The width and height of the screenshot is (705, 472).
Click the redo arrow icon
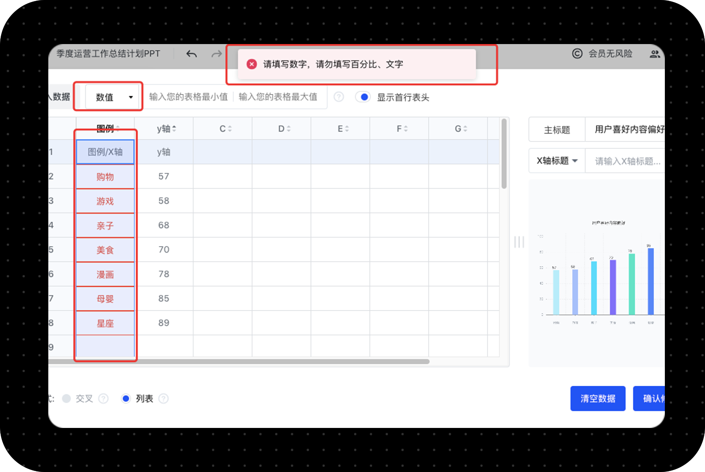(216, 54)
